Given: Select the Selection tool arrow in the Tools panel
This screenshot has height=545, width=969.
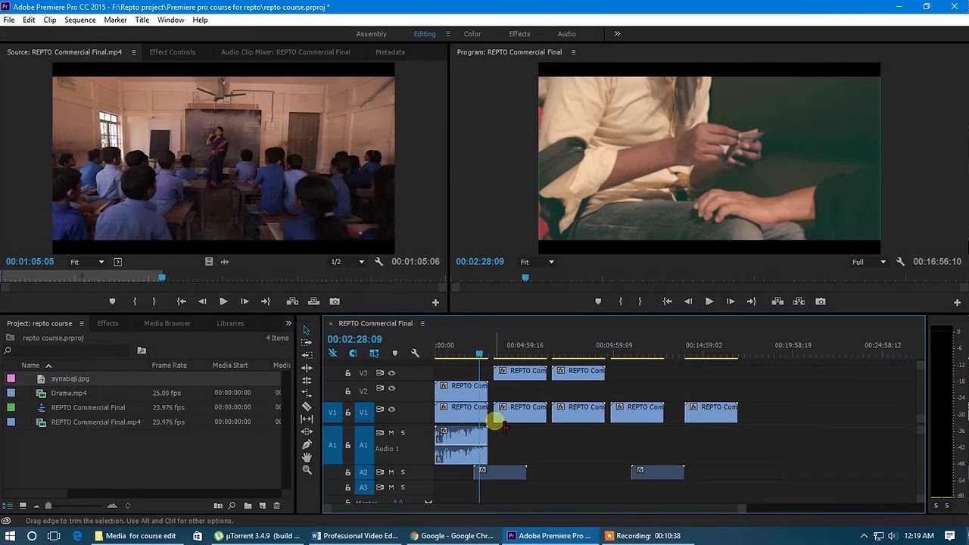Looking at the screenshot, I should tap(307, 330).
